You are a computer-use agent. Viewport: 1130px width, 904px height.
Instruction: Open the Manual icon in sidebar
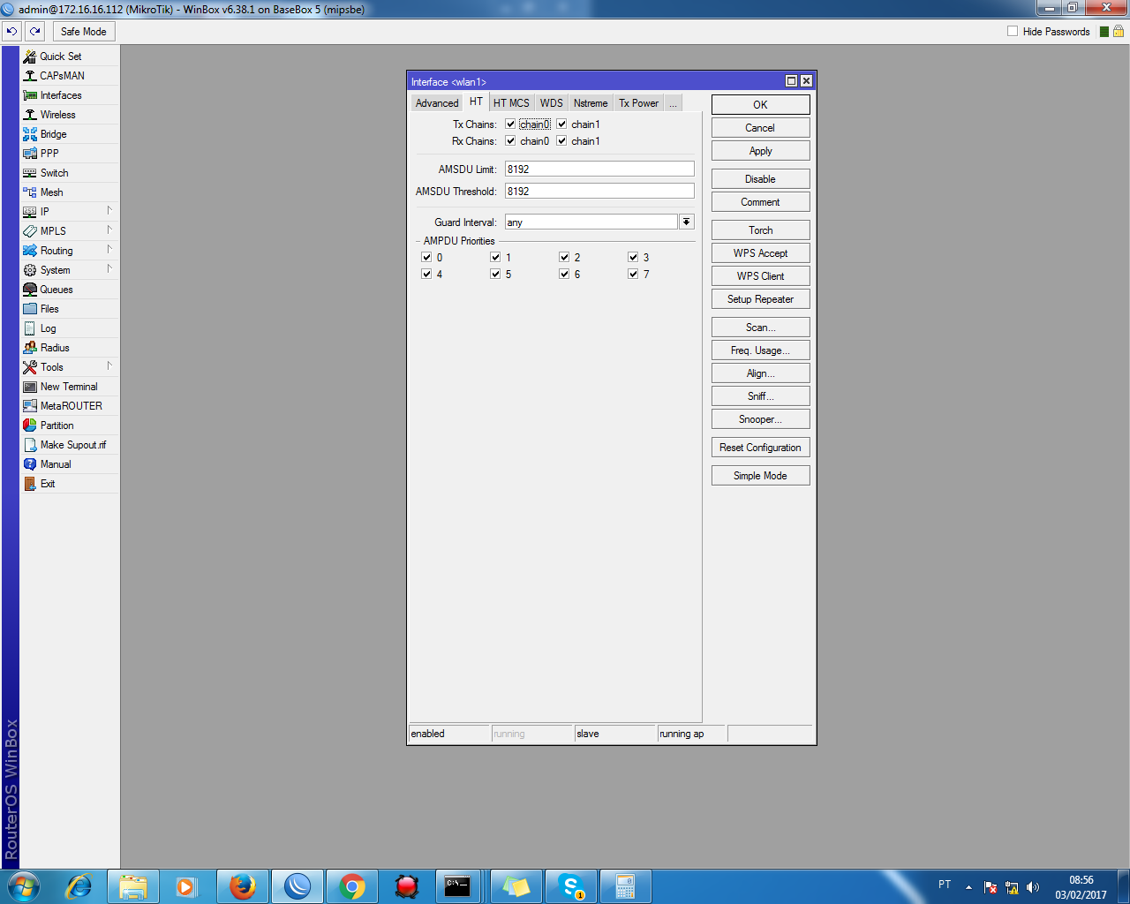[30, 464]
